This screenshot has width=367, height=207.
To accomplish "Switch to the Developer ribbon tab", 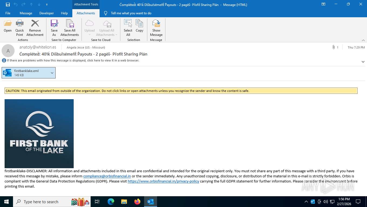I will [x=46, y=13].
